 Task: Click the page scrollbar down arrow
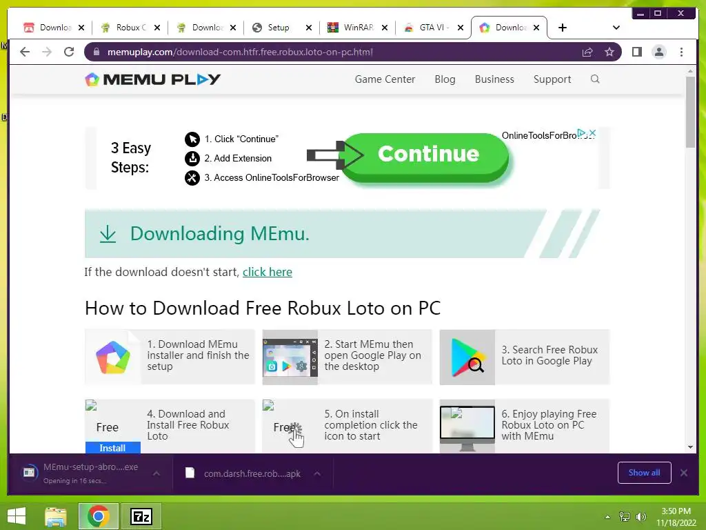[690, 447]
